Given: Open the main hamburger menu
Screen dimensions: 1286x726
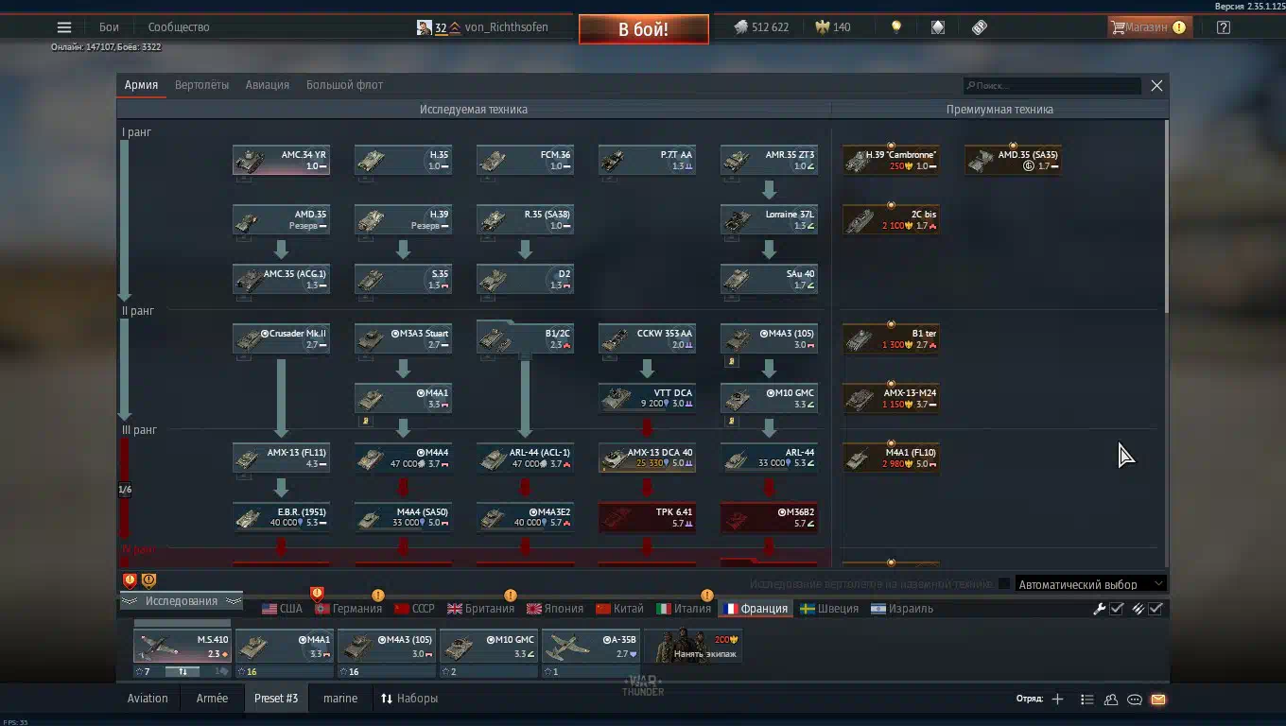Looking at the screenshot, I should pyautogui.click(x=64, y=27).
